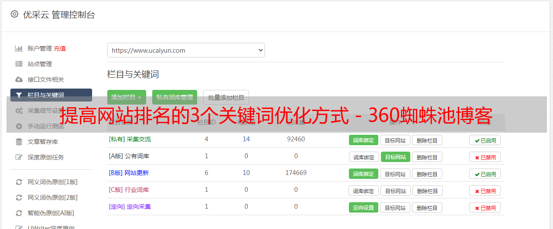Click 删除栏目 for 采集交流 row
This screenshot has width=553, height=229.
(427, 140)
